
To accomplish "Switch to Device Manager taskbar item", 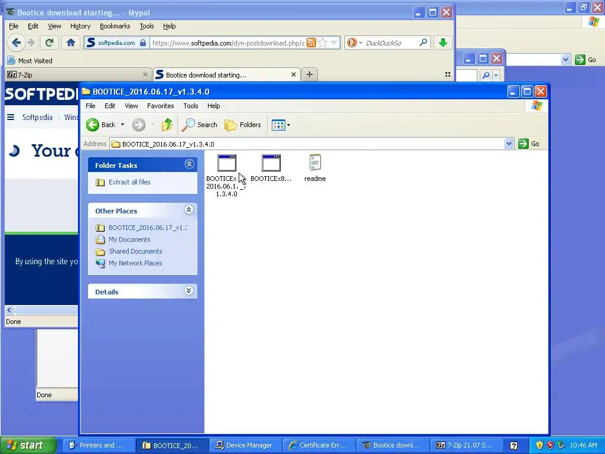I will coord(245,445).
